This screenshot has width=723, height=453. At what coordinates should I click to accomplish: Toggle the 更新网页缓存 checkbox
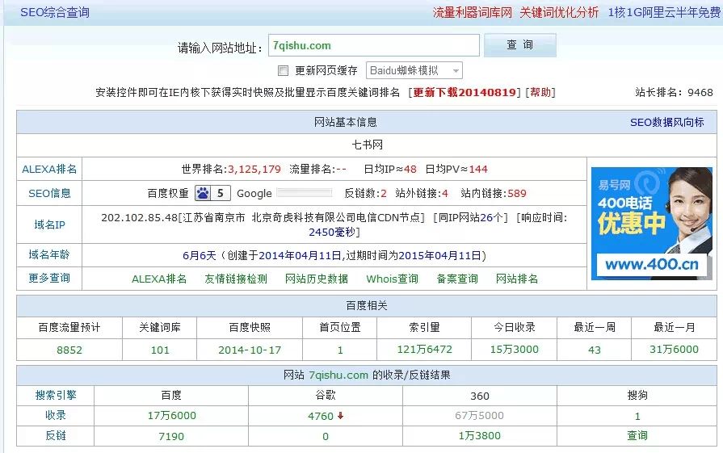[283, 70]
